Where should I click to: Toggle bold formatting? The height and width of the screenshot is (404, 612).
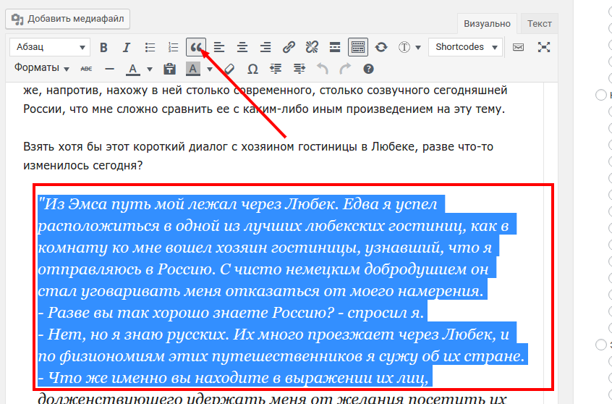coord(103,47)
